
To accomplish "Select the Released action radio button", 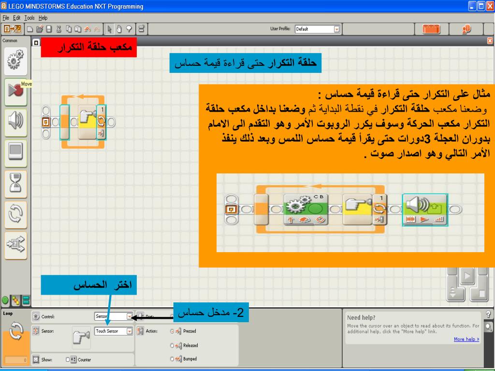I will 172,345.
